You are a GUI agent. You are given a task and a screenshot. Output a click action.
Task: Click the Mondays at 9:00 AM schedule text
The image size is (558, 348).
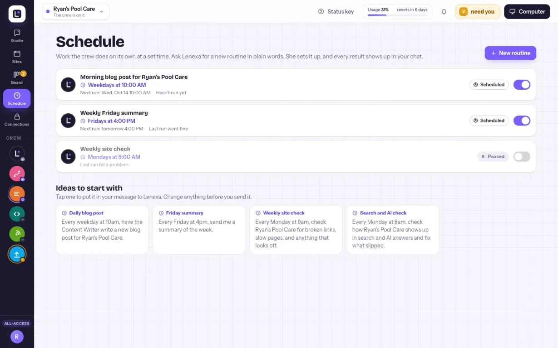pyautogui.click(x=114, y=157)
